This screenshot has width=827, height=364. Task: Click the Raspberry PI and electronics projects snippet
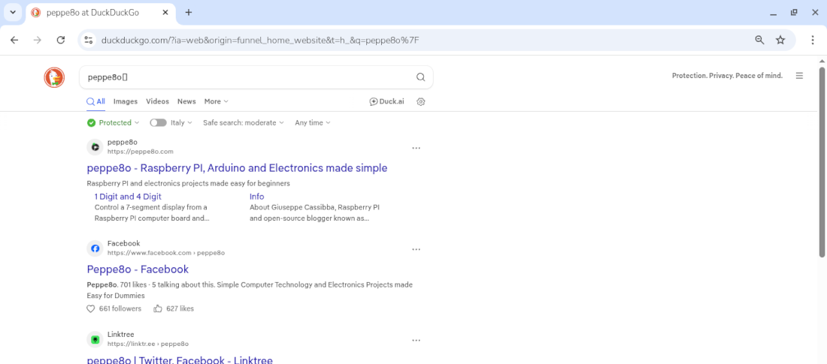[189, 184]
